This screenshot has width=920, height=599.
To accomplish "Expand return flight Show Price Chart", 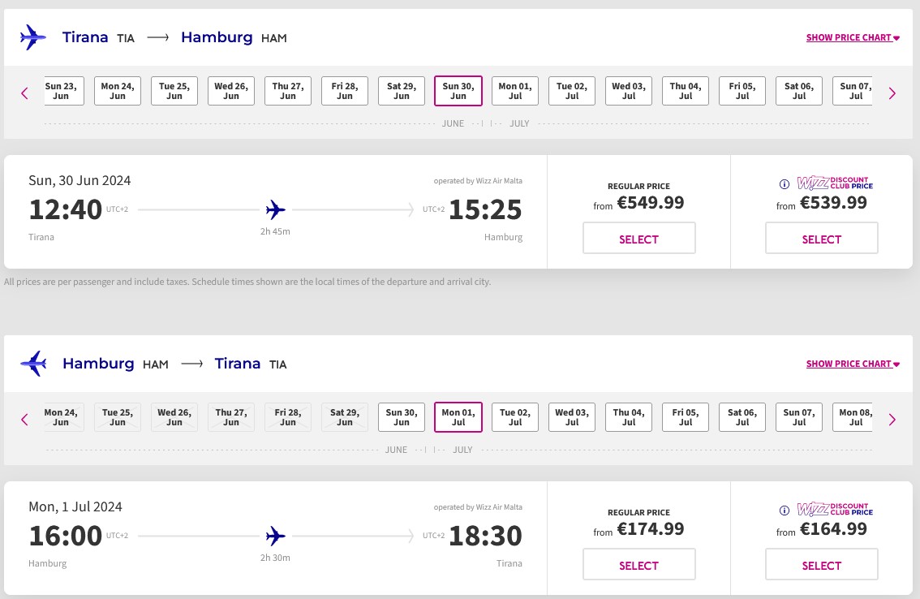I will [x=853, y=364].
